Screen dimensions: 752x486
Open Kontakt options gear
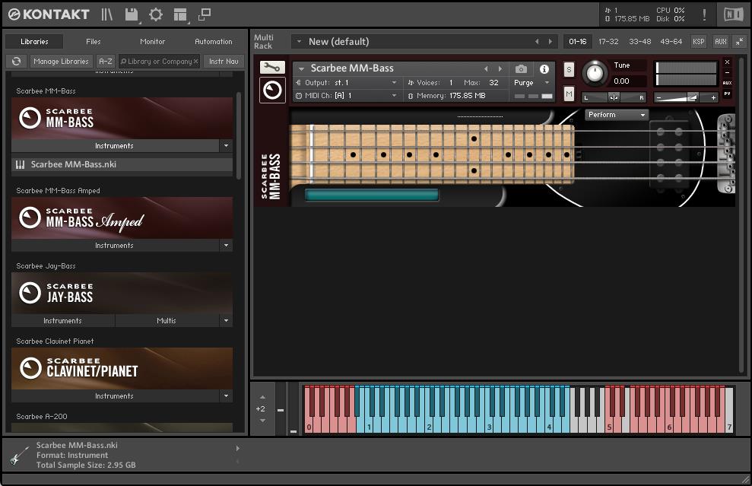[156, 14]
